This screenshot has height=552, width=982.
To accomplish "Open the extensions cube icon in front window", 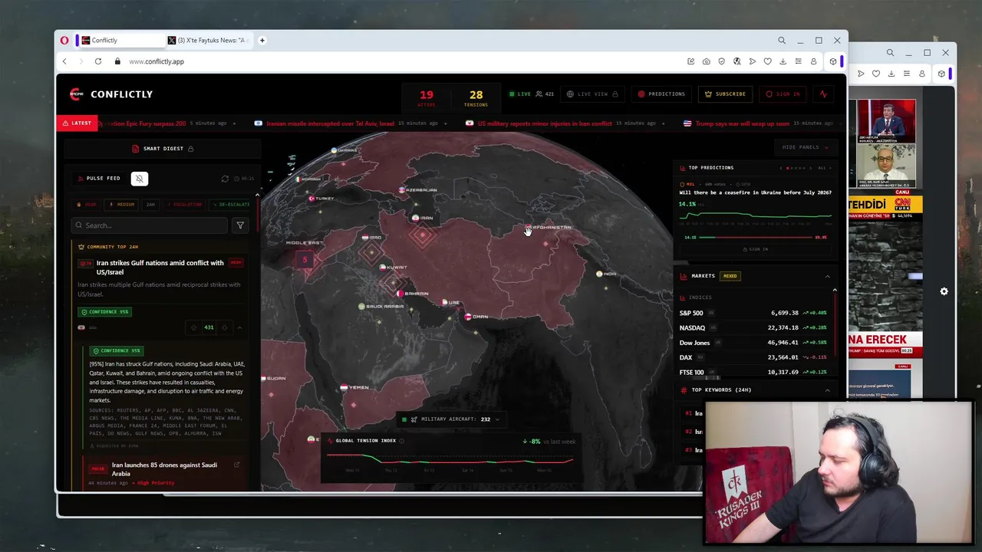I will [833, 61].
